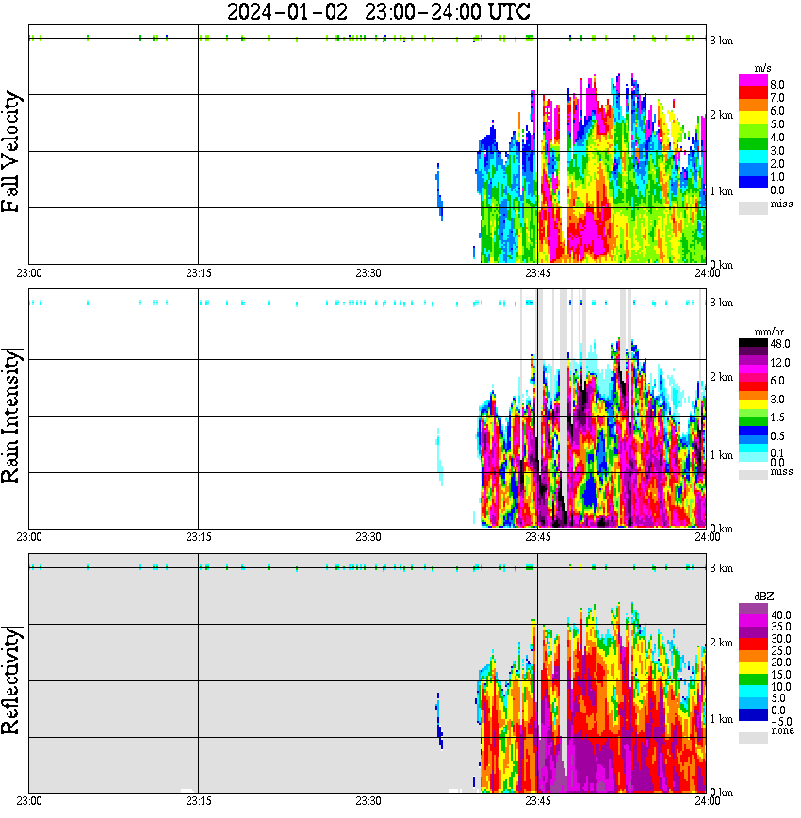Click the '23:45' tick under the Rain Intensity plot
The width and height of the screenshot is (801, 818).
point(537,537)
